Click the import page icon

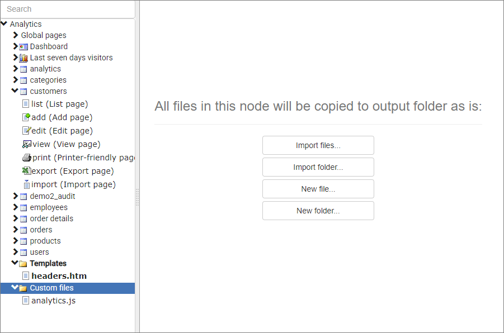(27, 184)
